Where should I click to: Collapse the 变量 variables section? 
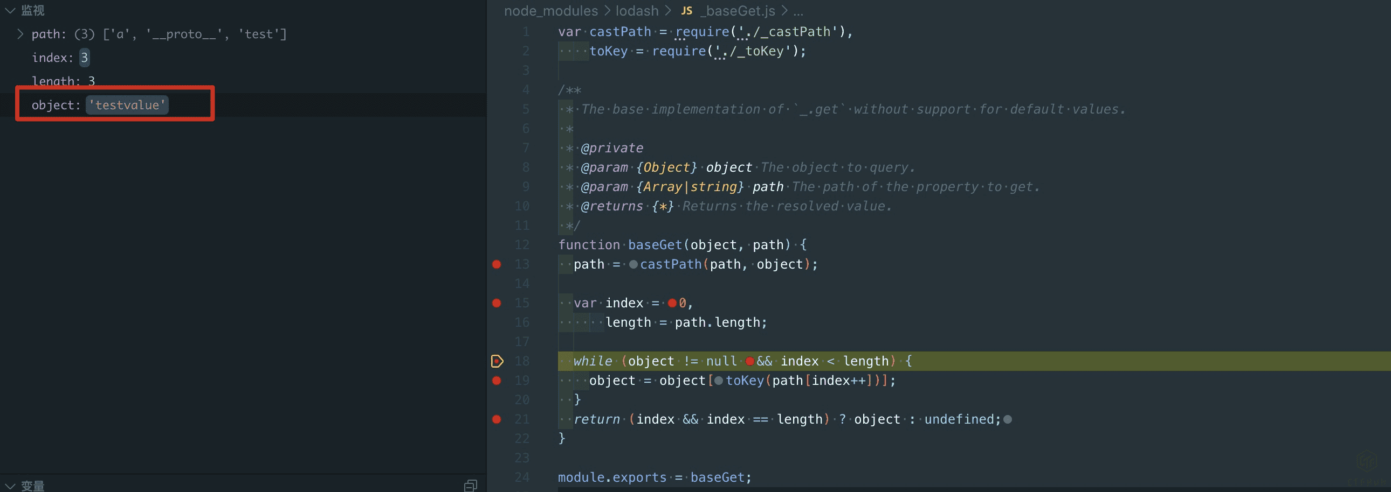click(x=10, y=486)
